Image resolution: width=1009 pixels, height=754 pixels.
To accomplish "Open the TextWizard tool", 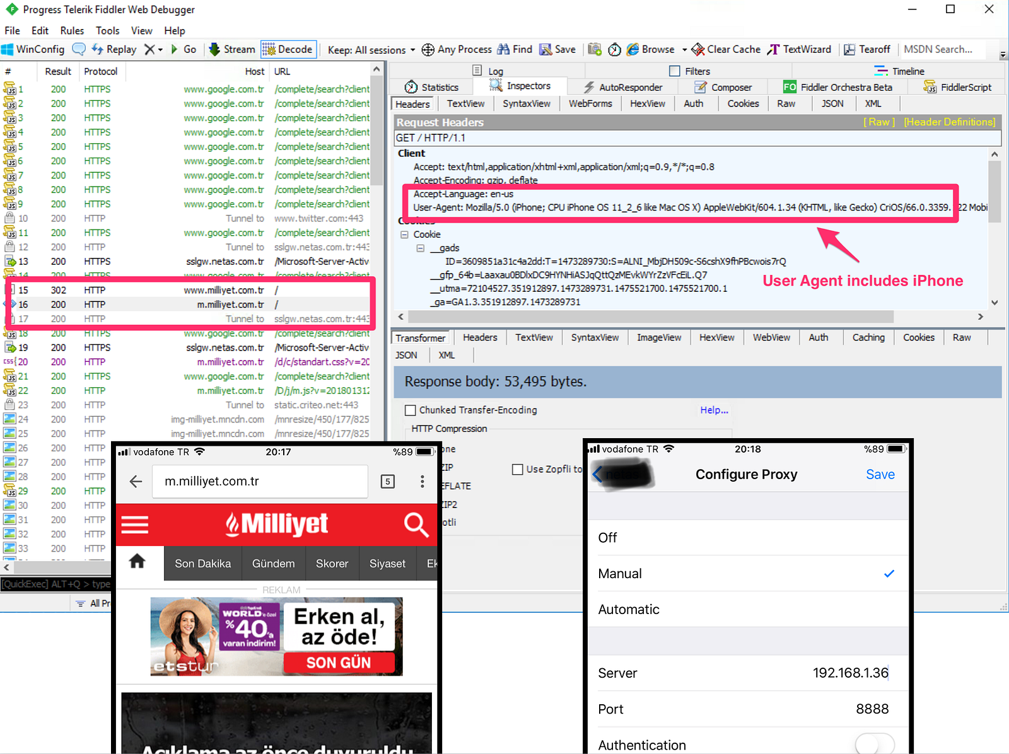I will click(x=799, y=49).
